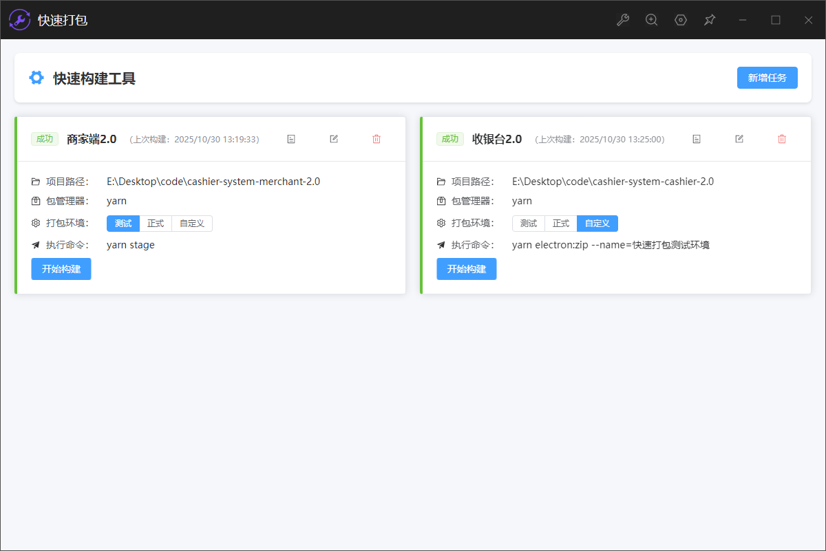Viewport: 826px width, 551px height.
Task: Start build for 商家端2.0
Action: [x=61, y=269]
